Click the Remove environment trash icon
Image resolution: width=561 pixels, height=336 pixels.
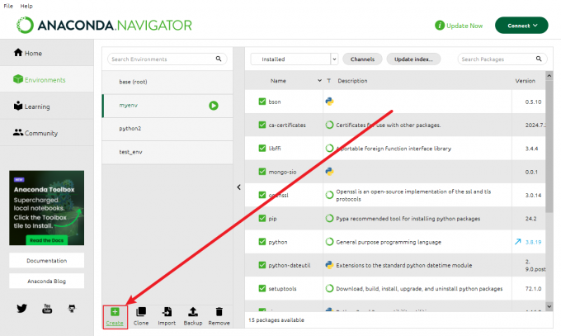pyautogui.click(x=219, y=311)
